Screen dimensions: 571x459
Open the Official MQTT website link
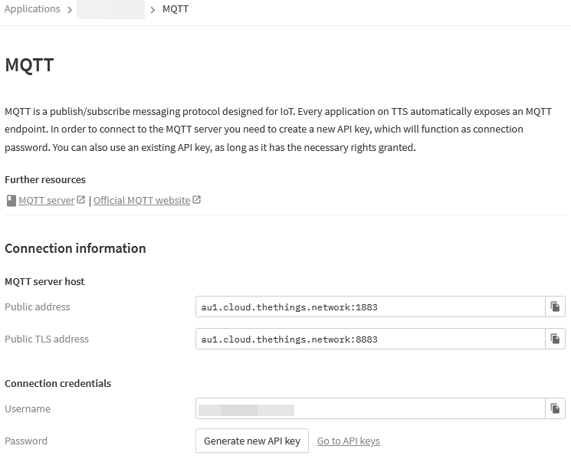[142, 201]
